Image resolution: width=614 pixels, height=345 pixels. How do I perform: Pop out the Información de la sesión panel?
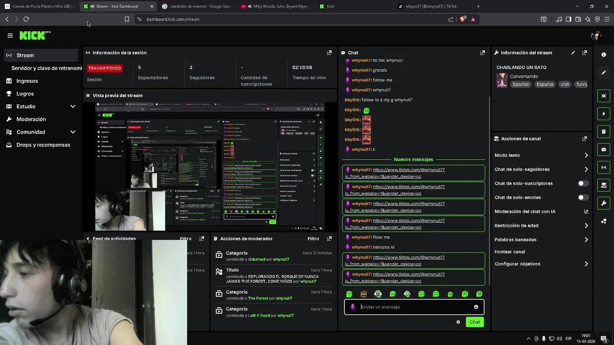(x=329, y=53)
